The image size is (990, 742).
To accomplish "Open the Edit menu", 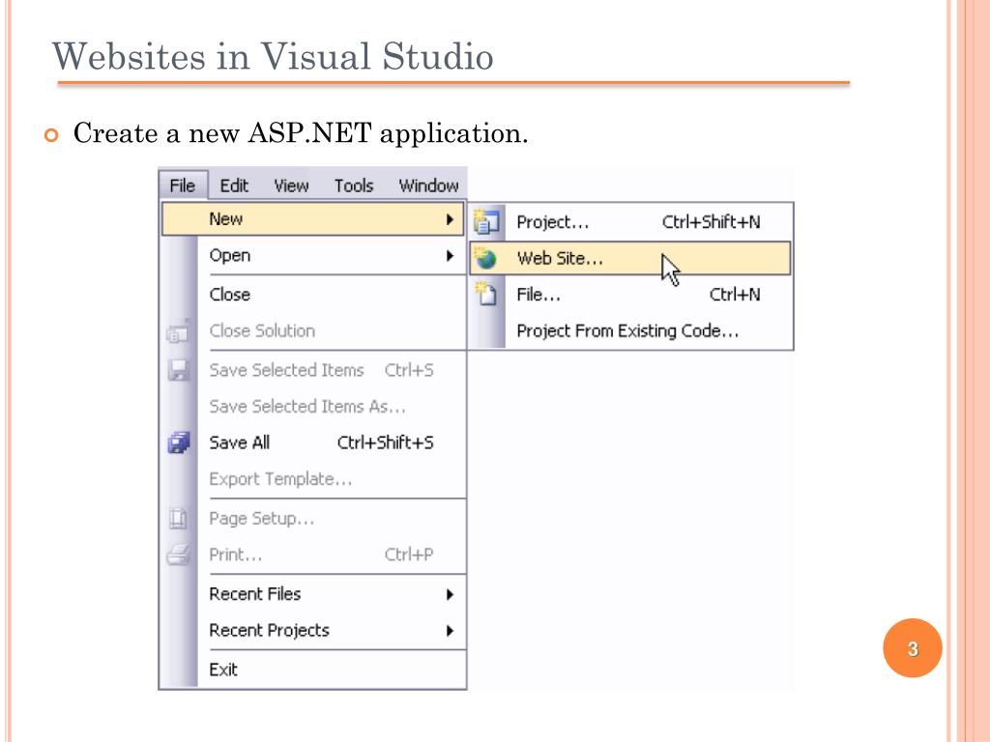I will [x=234, y=185].
